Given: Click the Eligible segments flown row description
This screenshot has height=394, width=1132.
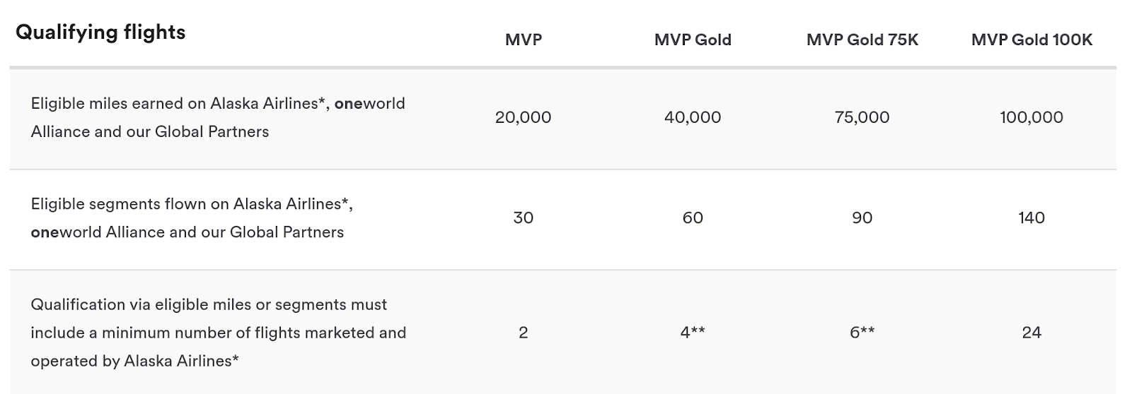Looking at the screenshot, I should (x=192, y=217).
